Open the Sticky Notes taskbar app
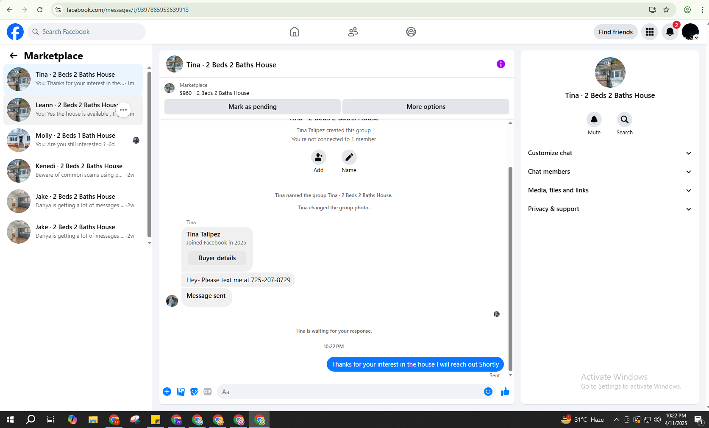Screen dimensions: 709x428 click(156, 420)
